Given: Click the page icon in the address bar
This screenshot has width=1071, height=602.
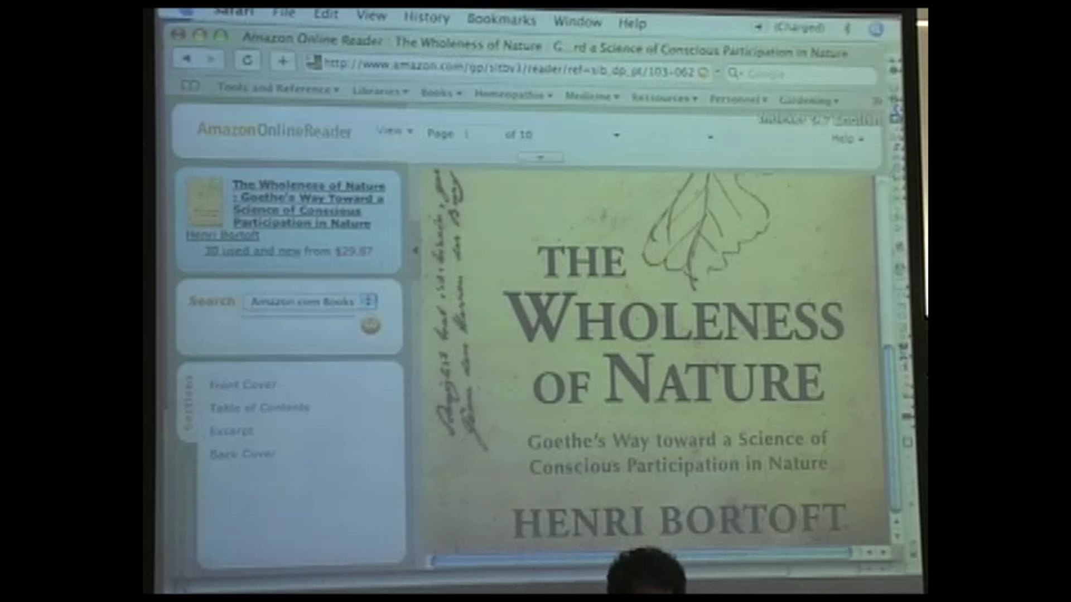Looking at the screenshot, I should coord(316,63).
